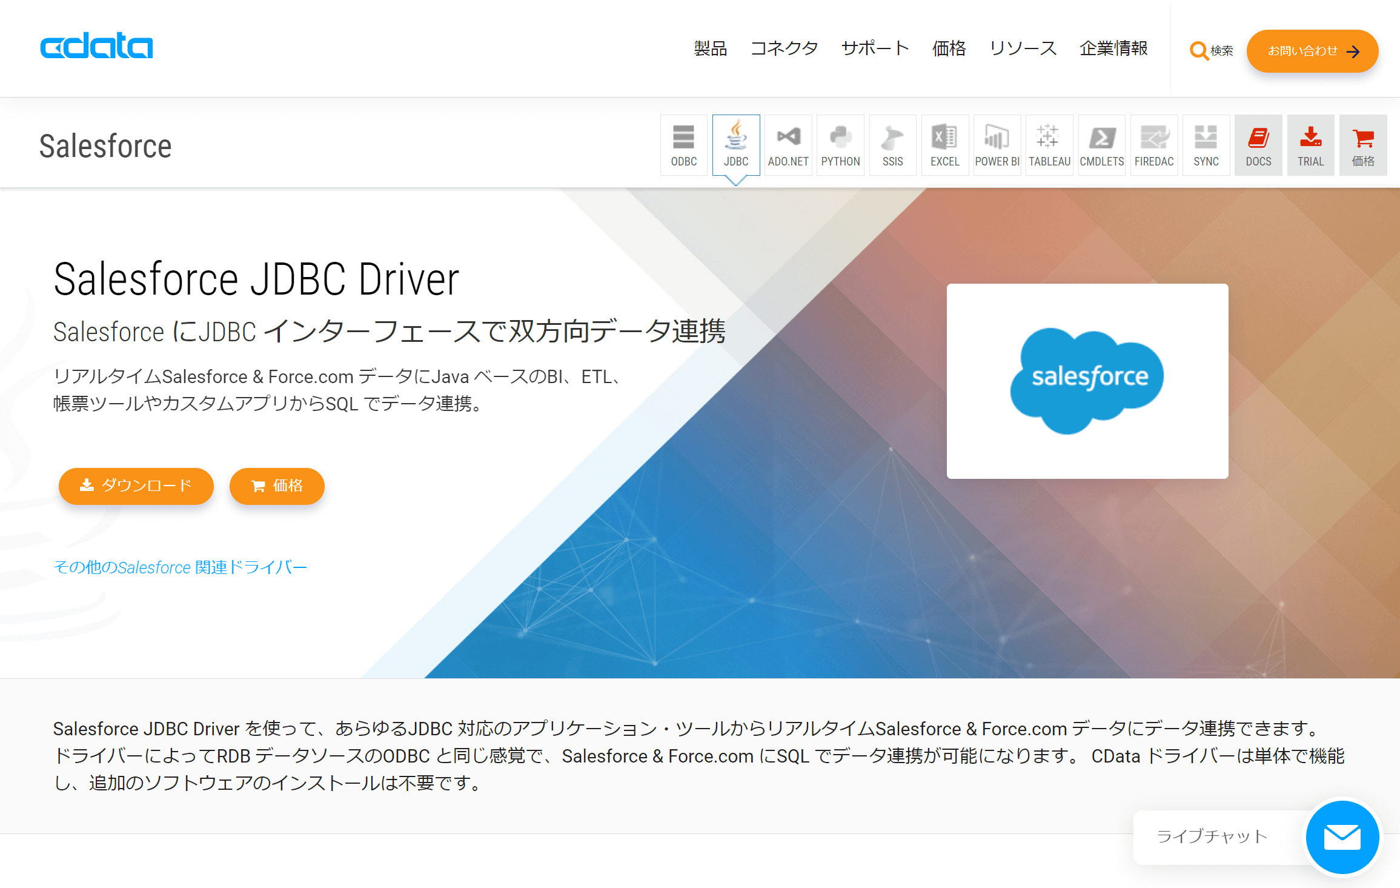Open the サポート menu item
The height and width of the screenshot is (888, 1400).
(x=875, y=48)
